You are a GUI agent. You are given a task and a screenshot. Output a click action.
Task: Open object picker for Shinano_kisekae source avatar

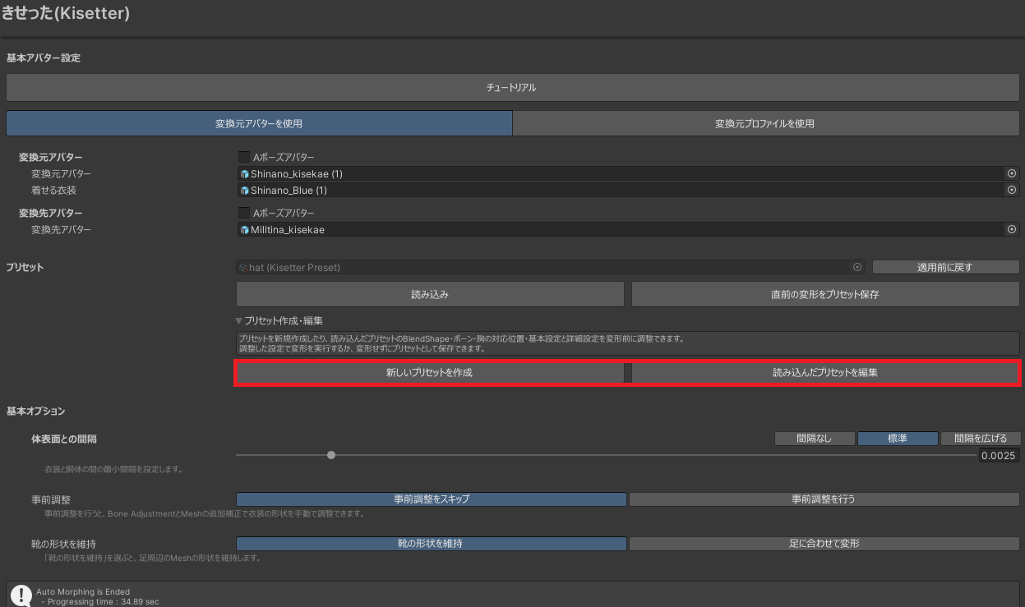[1012, 173]
